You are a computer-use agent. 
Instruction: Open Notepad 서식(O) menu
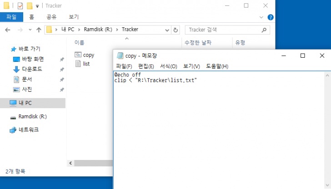click(168, 66)
